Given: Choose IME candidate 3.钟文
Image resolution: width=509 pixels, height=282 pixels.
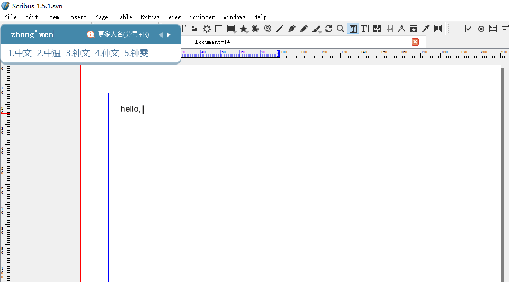Looking at the screenshot, I should click(78, 53).
